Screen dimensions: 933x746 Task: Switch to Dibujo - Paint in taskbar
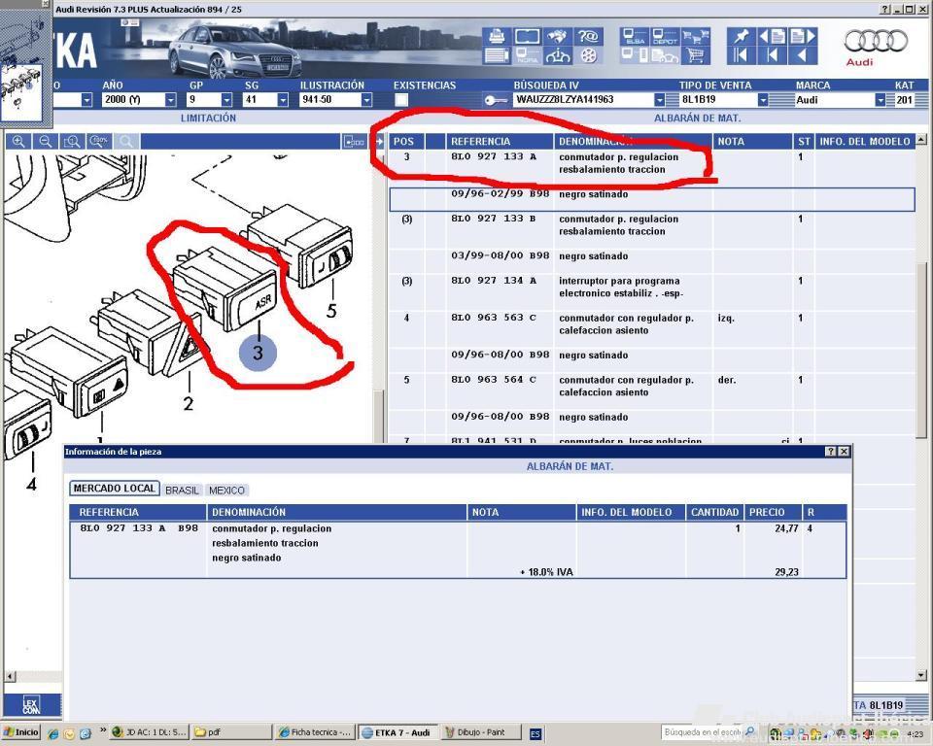(x=481, y=732)
